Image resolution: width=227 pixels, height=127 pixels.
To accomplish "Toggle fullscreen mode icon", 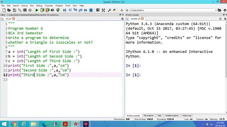I will coord(103,10).
